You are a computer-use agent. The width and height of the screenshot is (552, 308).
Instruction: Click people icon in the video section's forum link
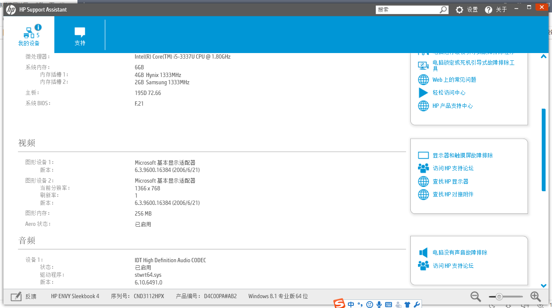pos(423,168)
